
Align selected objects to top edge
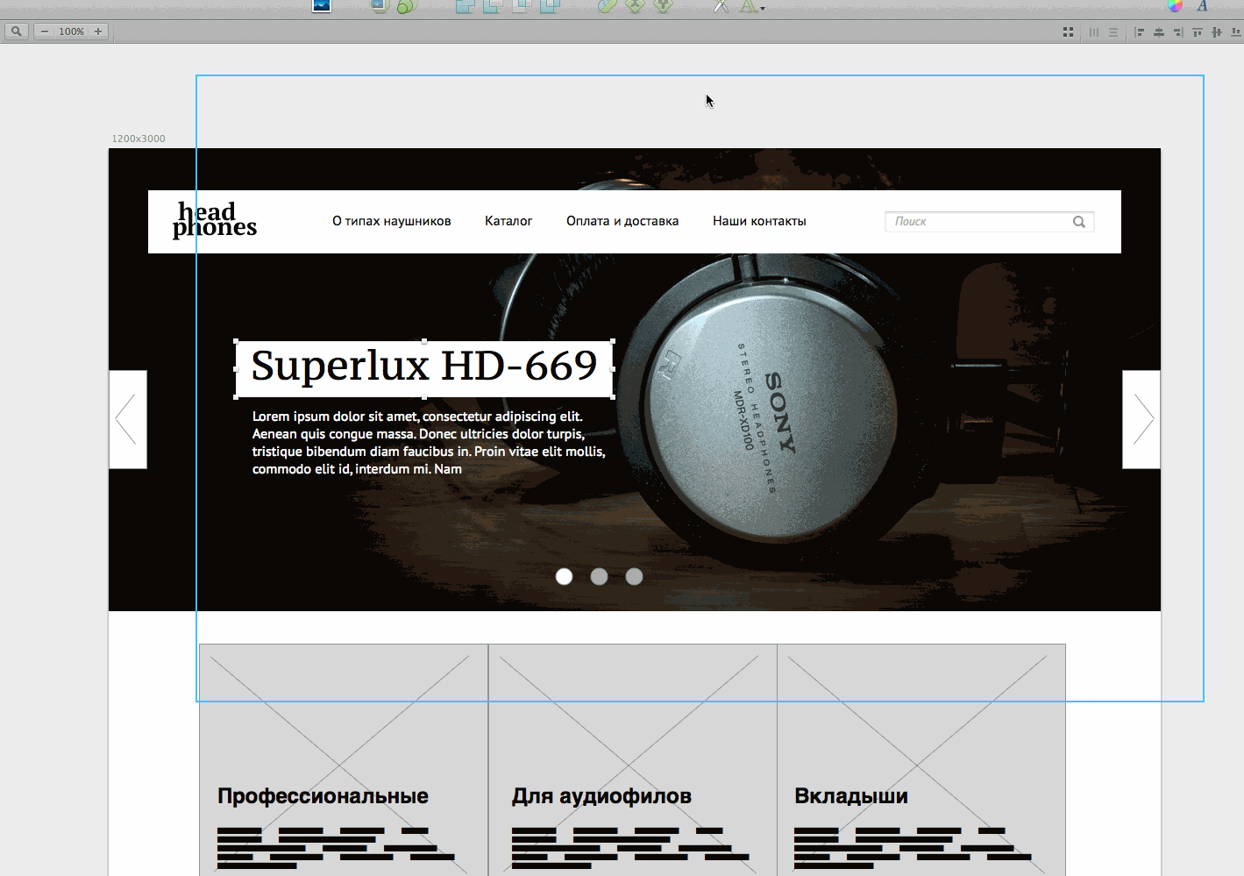point(1198,32)
